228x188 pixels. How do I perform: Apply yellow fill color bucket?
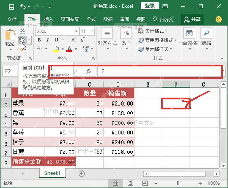pyautogui.click(x=56, y=49)
